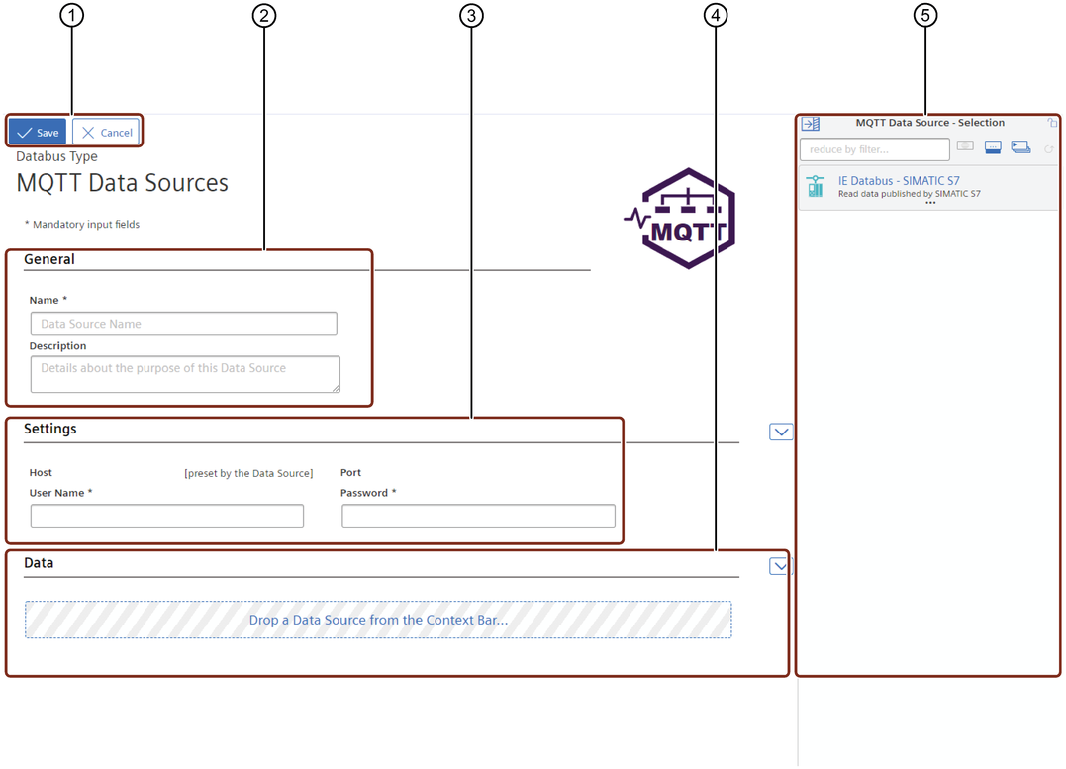1066x769 pixels.
Task: Save the MQTT data source
Action: (38, 132)
